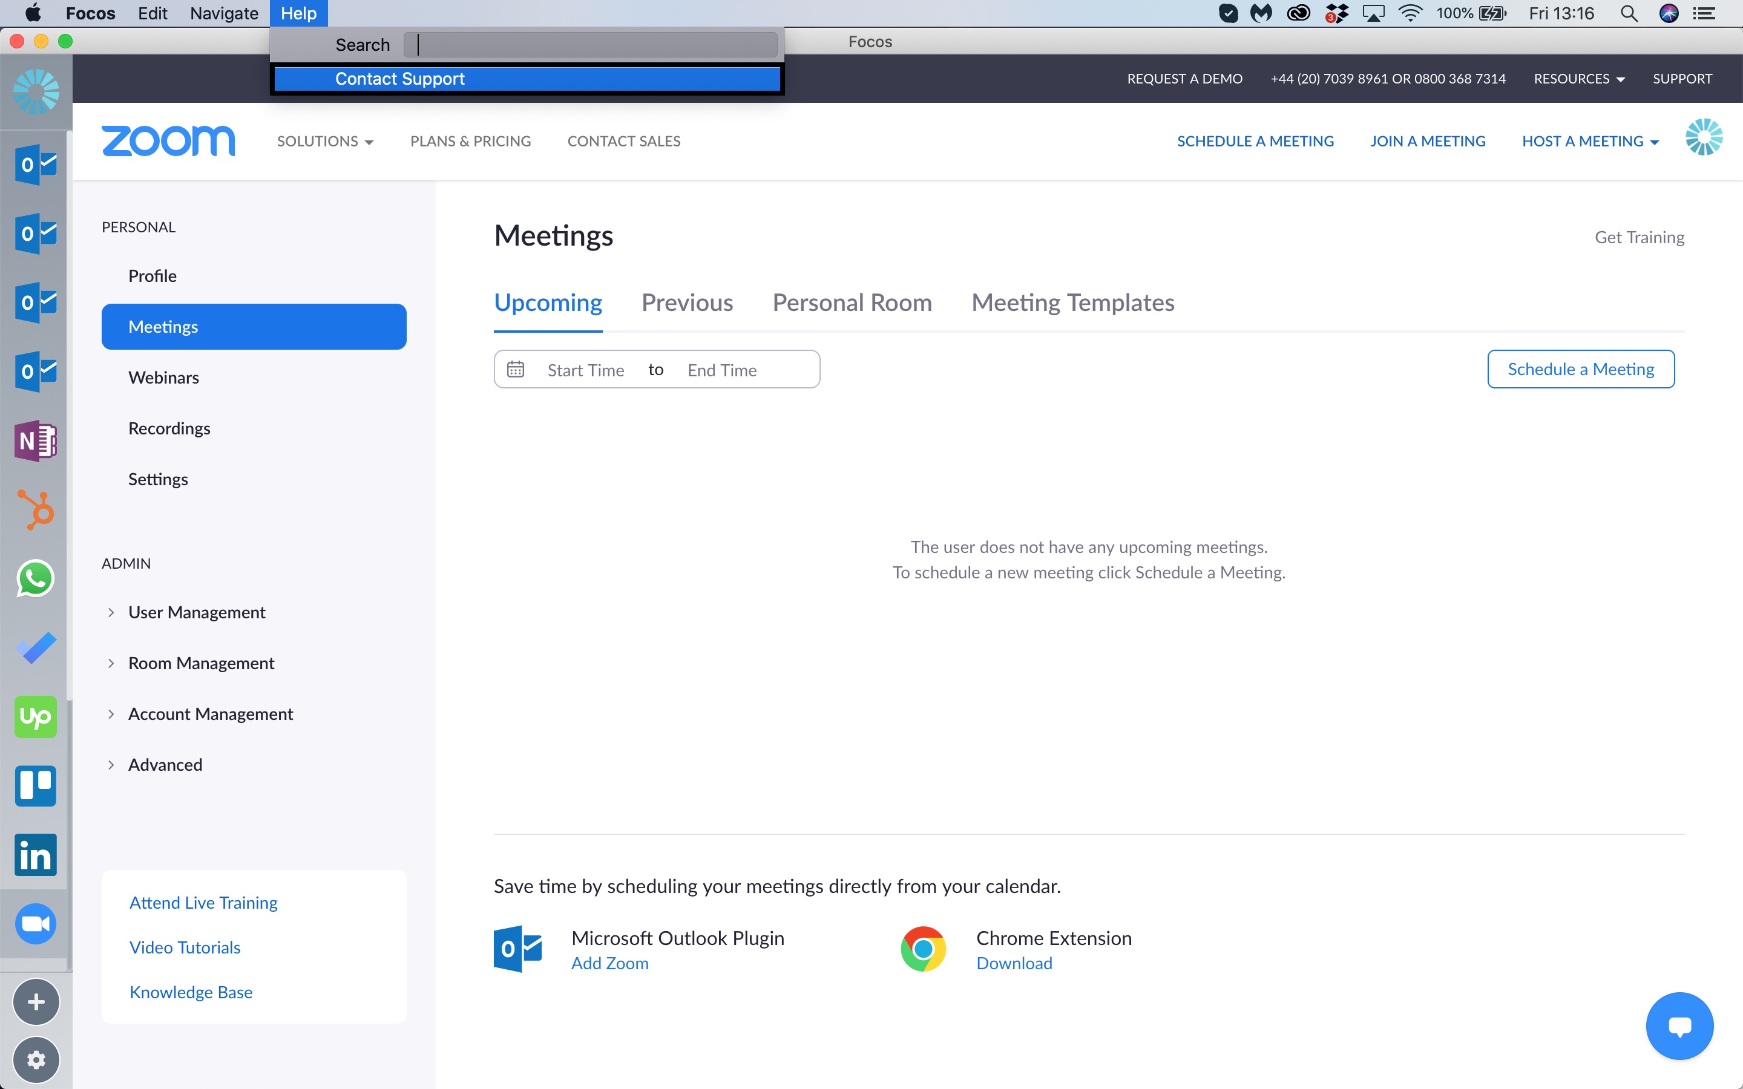Screen dimensions: 1743x1089
Task: Click the Schedule a Meeting button
Action: tap(1580, 369)
